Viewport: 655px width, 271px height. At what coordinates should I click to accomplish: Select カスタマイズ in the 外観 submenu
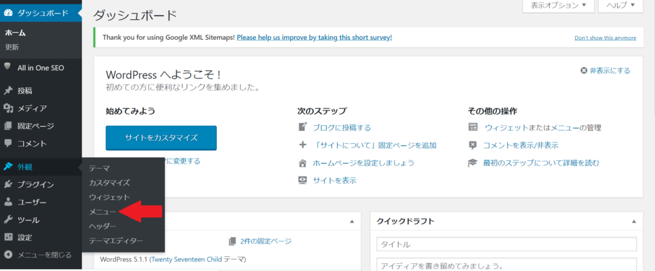tap(109, 182)
